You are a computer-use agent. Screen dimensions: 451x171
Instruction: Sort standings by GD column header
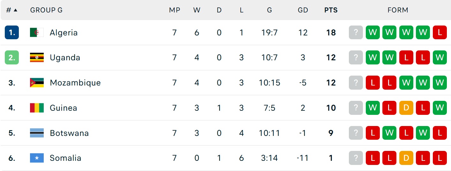pos(303,10)
